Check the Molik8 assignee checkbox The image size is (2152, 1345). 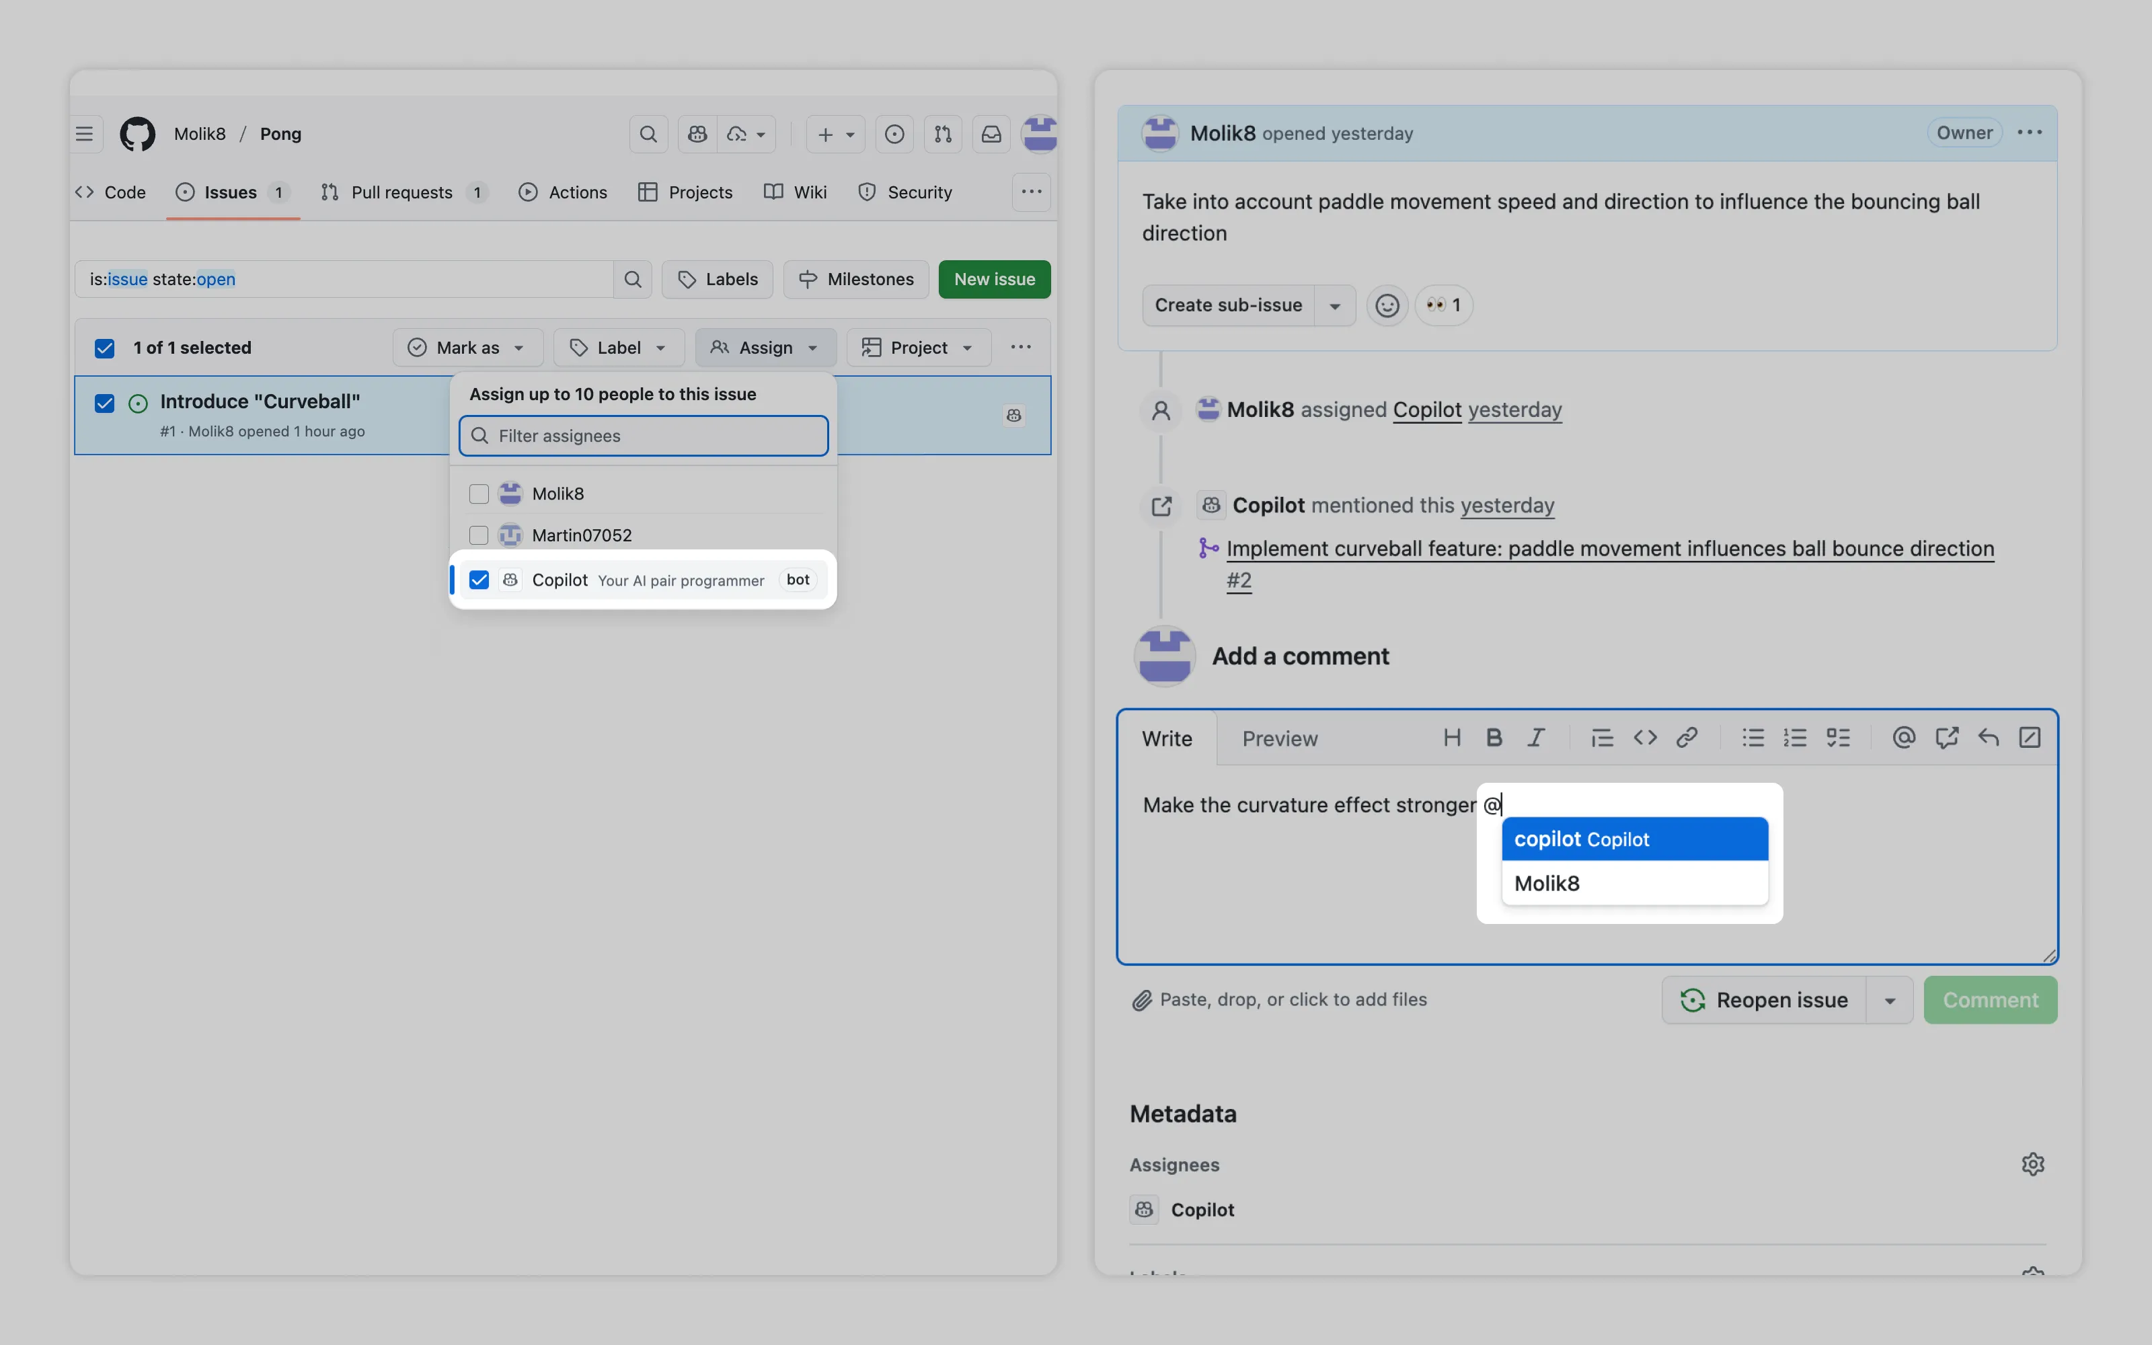coord(478,494)
